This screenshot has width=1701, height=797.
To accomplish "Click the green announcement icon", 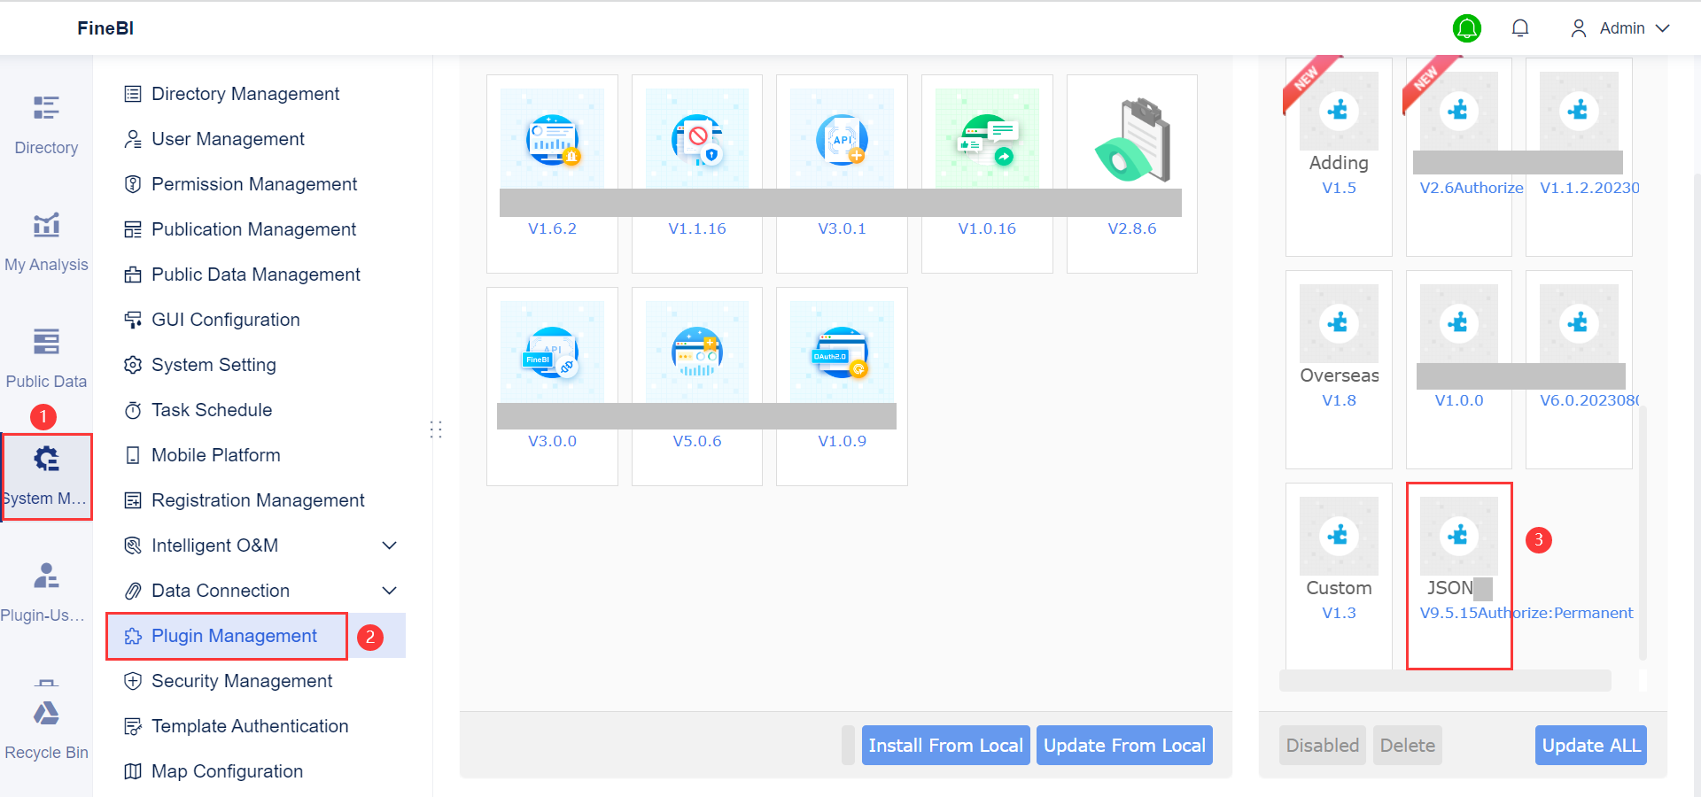I will (x=1467, y=27).
